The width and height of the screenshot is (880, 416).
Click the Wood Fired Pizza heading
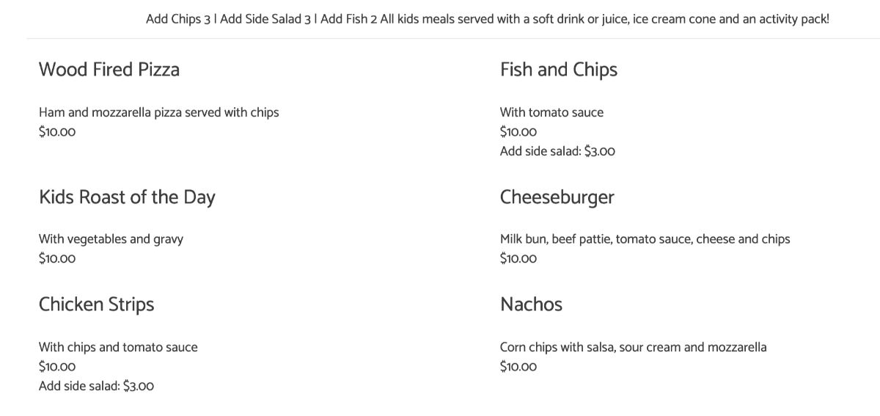click(x=109, y=70)
